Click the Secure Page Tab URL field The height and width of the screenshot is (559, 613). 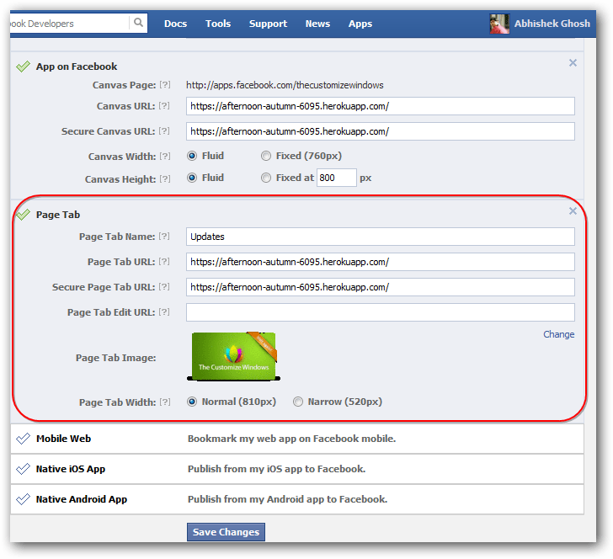[381, 287]
